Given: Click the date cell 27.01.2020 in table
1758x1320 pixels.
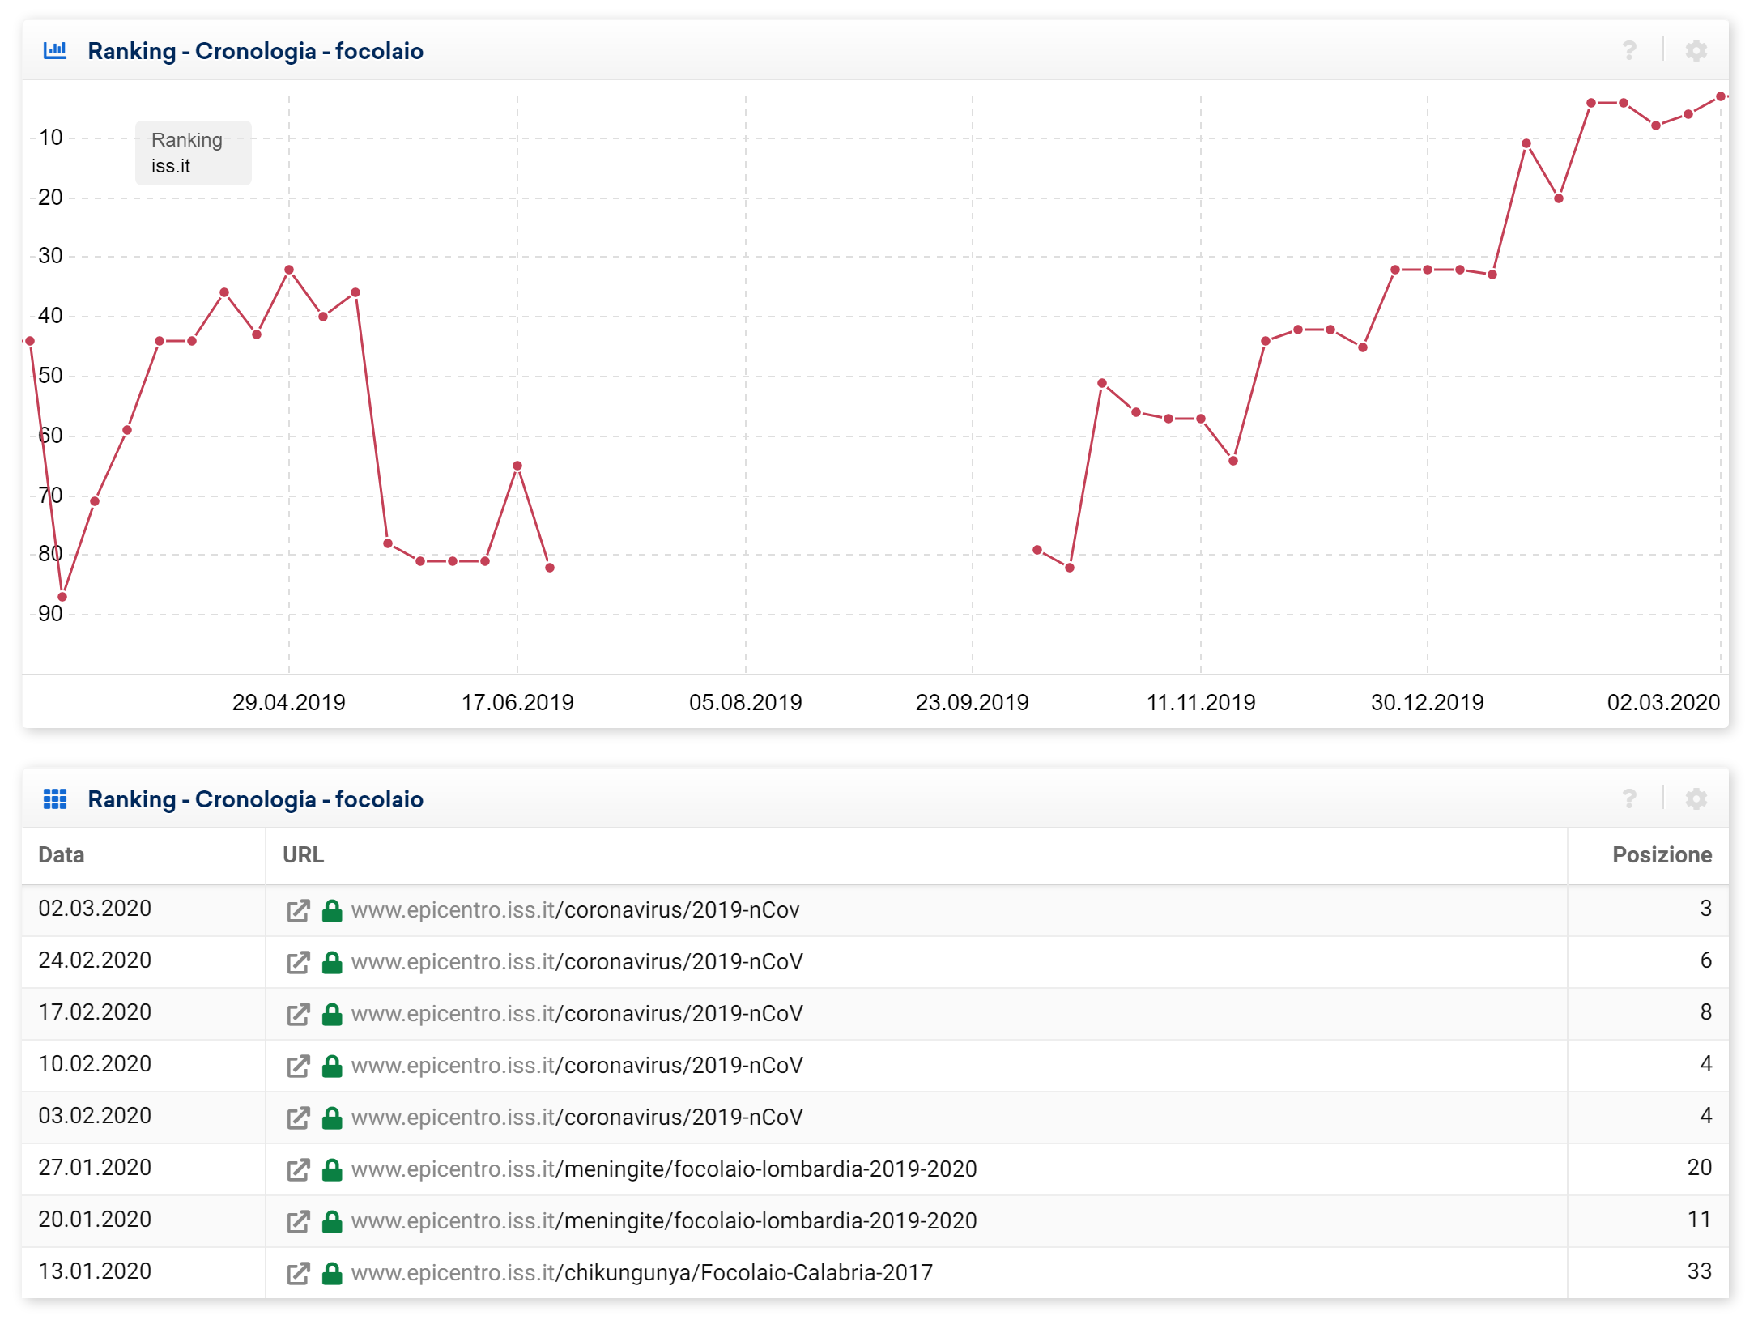Looking at the screenshot, I should 95,1168.
